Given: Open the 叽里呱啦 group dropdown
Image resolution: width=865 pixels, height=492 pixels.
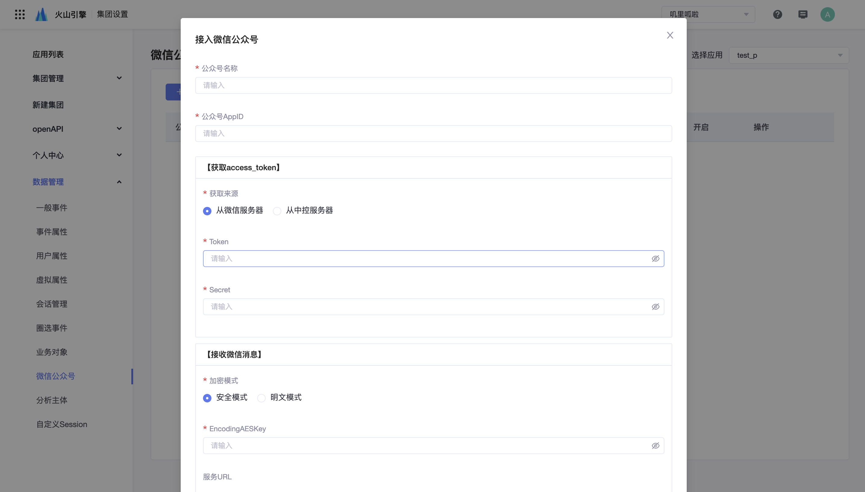Looking at the screenshot, I should pos(708,14).
